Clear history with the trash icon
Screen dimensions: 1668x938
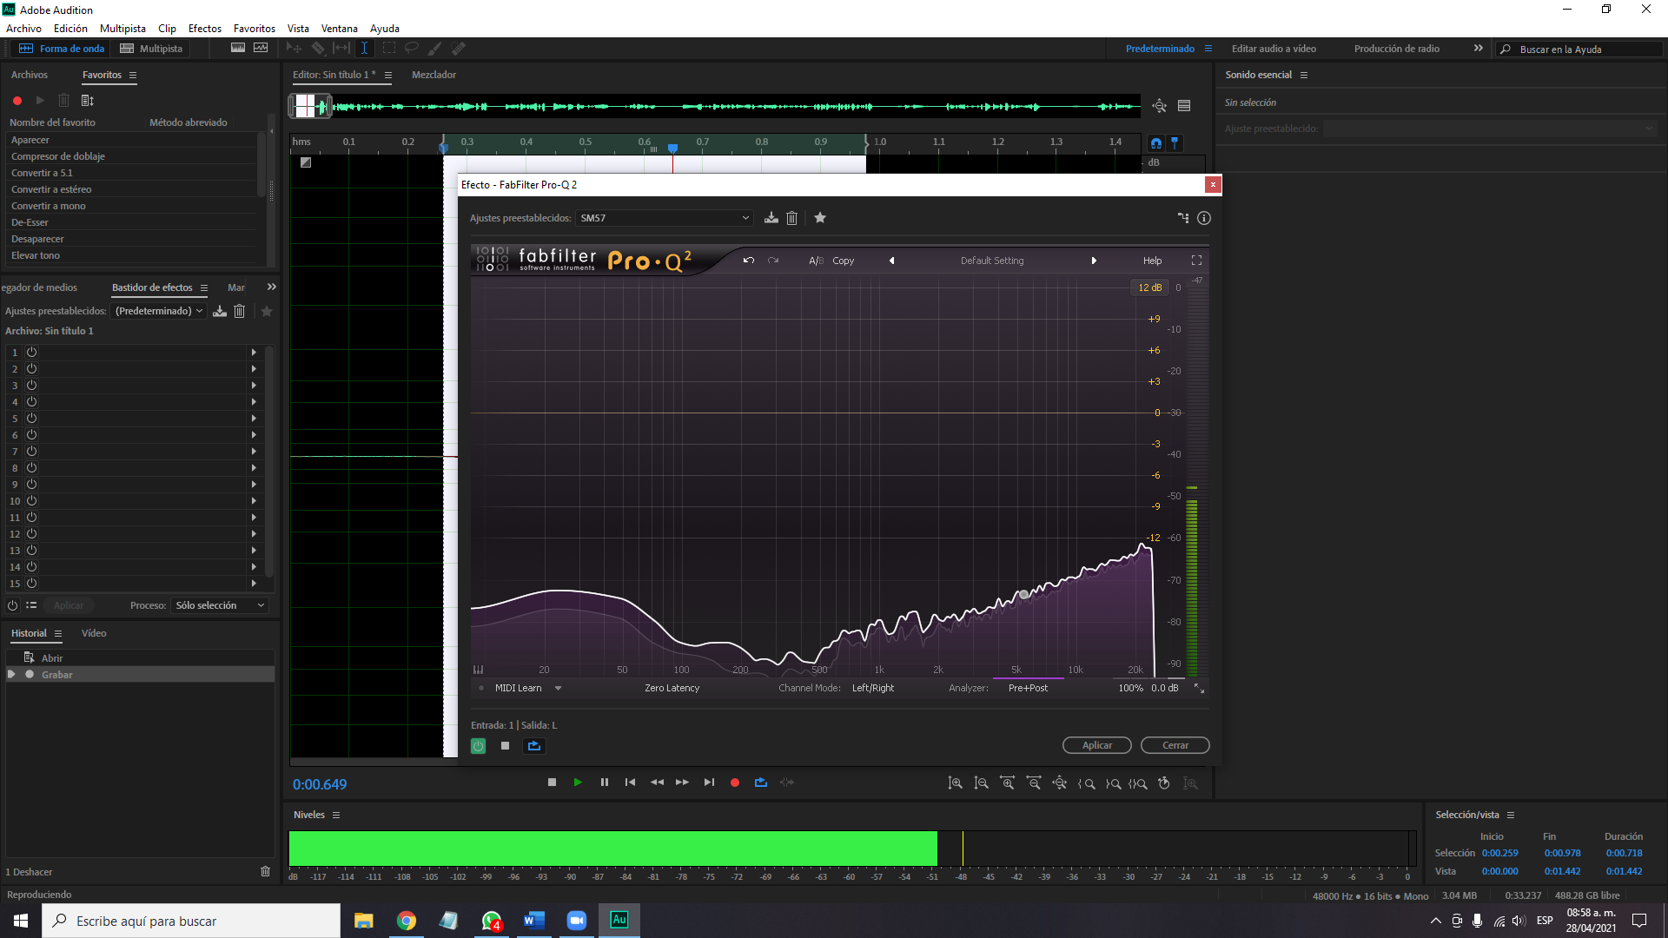pyautogui.click(x=265, y=871)
